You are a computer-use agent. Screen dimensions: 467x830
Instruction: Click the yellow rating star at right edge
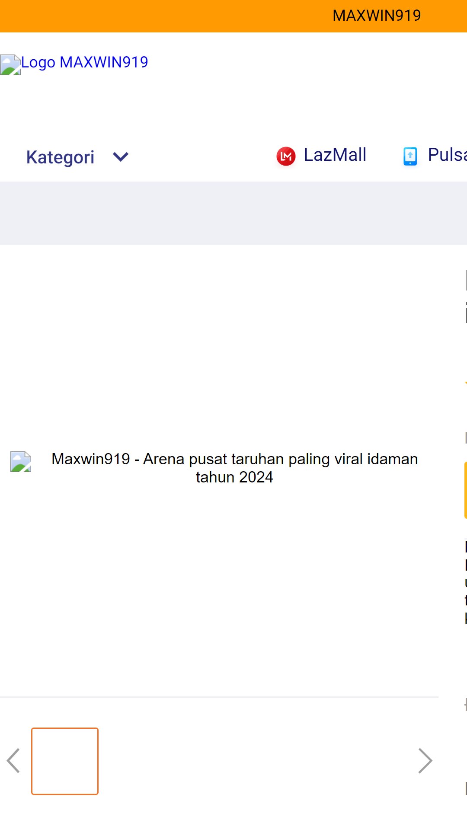pyautogui.click(x=465, y=383)
